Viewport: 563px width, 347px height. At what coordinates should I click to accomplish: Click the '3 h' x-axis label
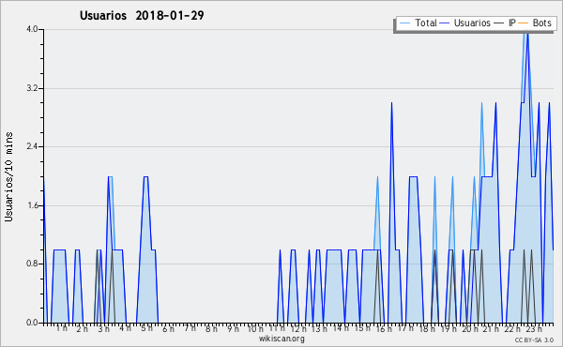pyautogui.click(x=104, y=328)
